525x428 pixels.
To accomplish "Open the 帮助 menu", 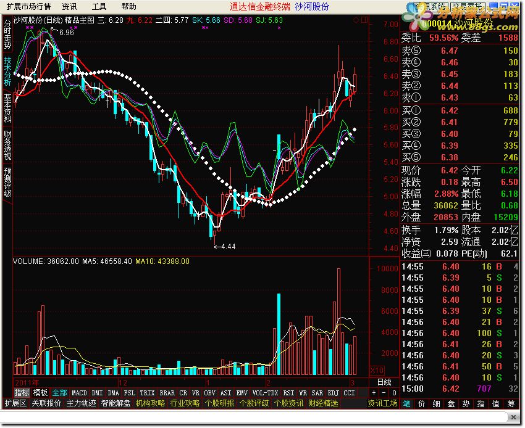I will point(129,7).
